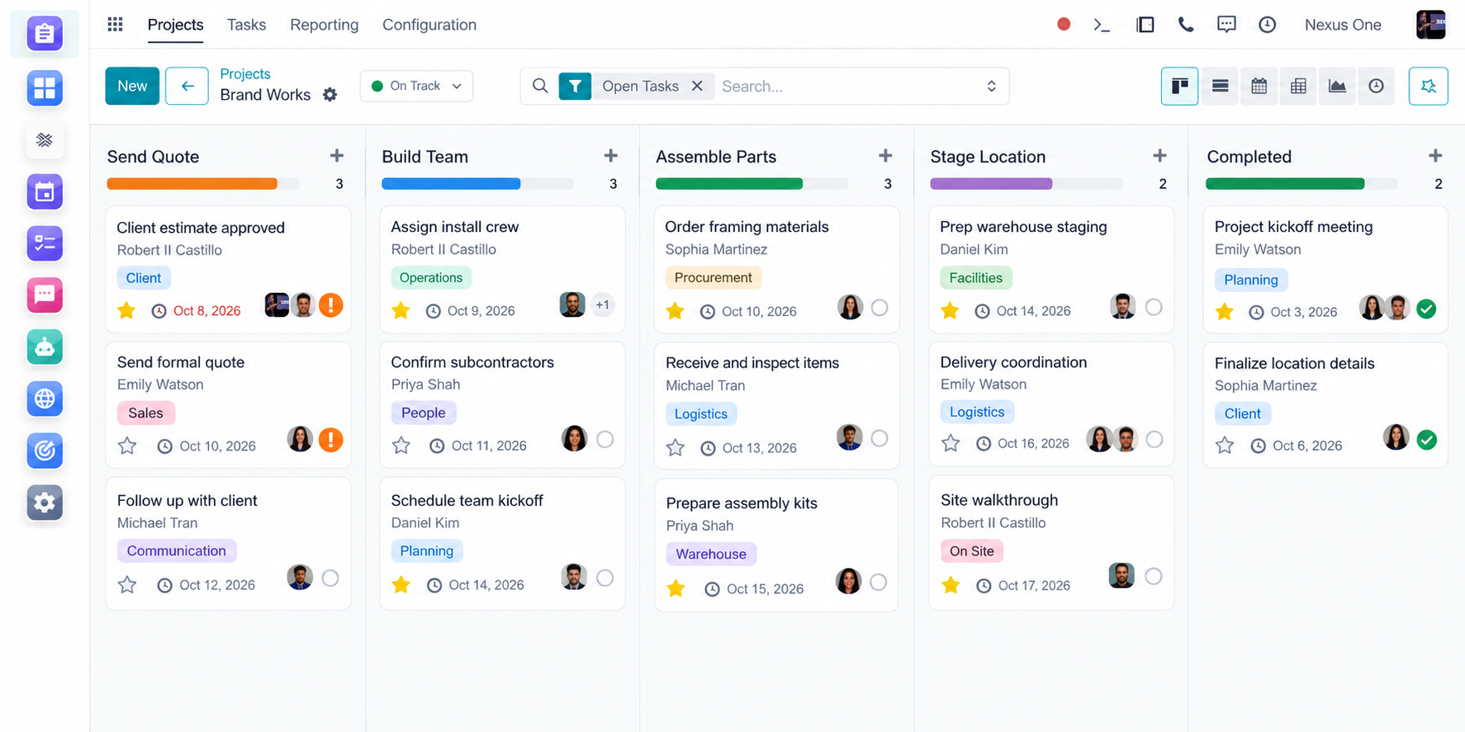Open the Brand Works project settings gear
This screenshot has width=1465, height=732.
coord(330,95)
